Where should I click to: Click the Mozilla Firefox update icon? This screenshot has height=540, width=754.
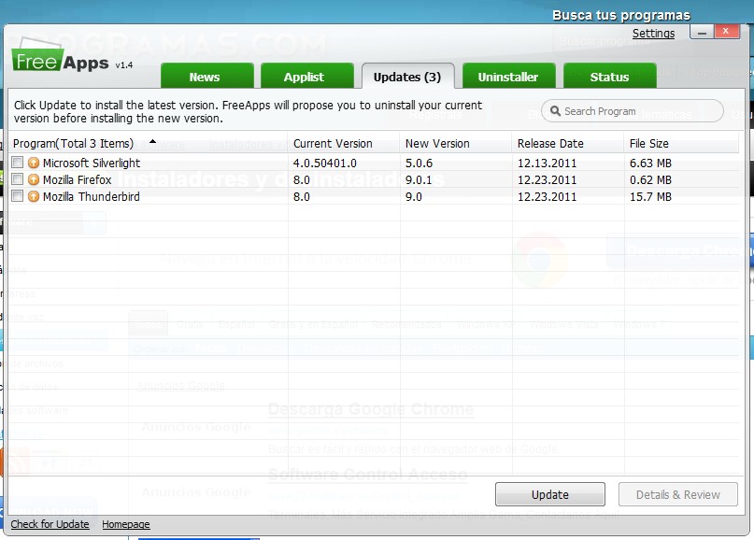[34, 179]
